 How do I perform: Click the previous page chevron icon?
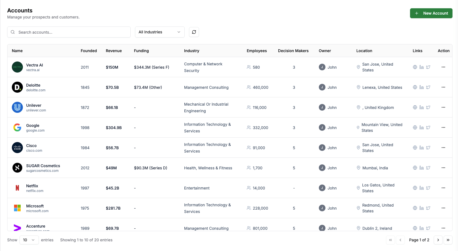pos(400,240)
